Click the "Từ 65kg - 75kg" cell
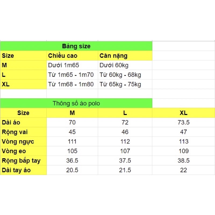 pos(120,84)
